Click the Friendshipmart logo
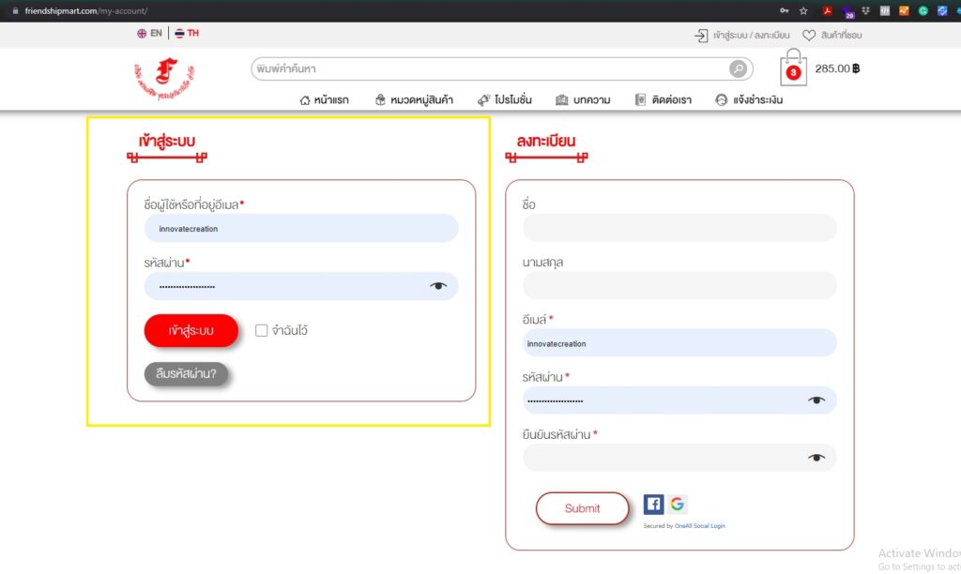Image resolution: width=961 pixels, height=574 pixels. pyautogui.click(x=164, y=79)
